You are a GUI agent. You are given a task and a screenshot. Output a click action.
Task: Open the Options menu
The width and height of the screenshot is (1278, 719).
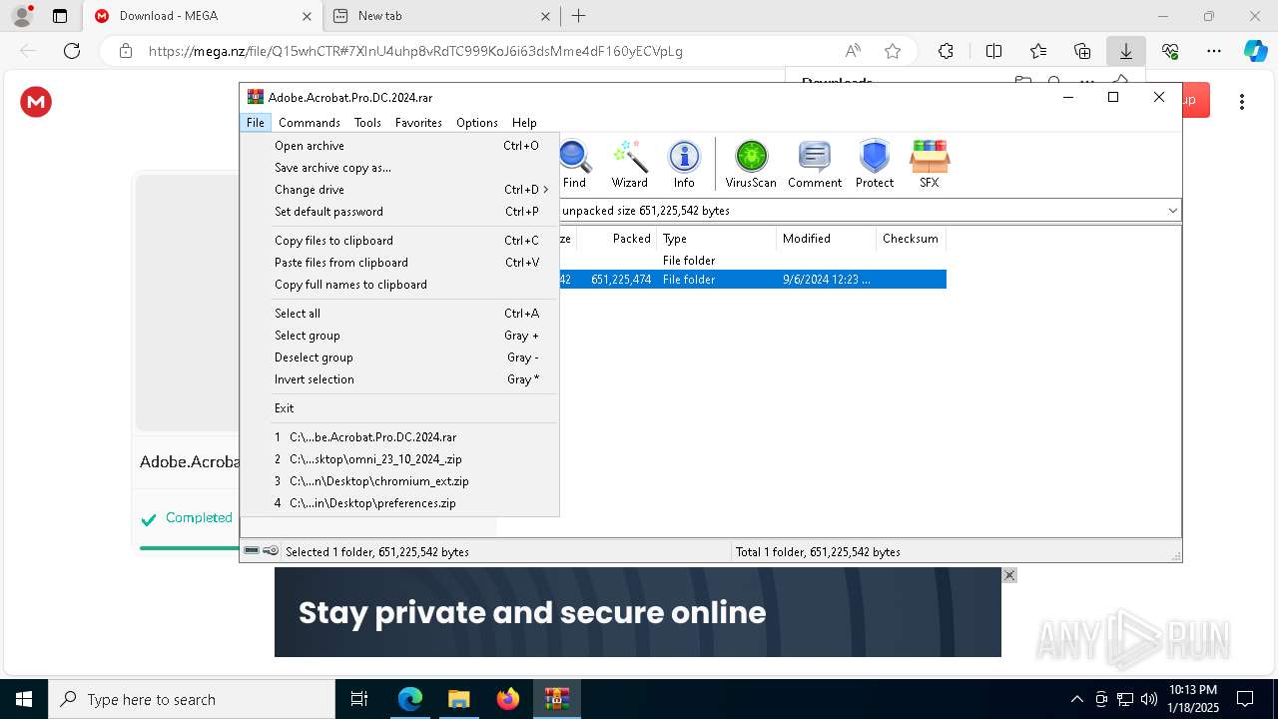point(477,123)
